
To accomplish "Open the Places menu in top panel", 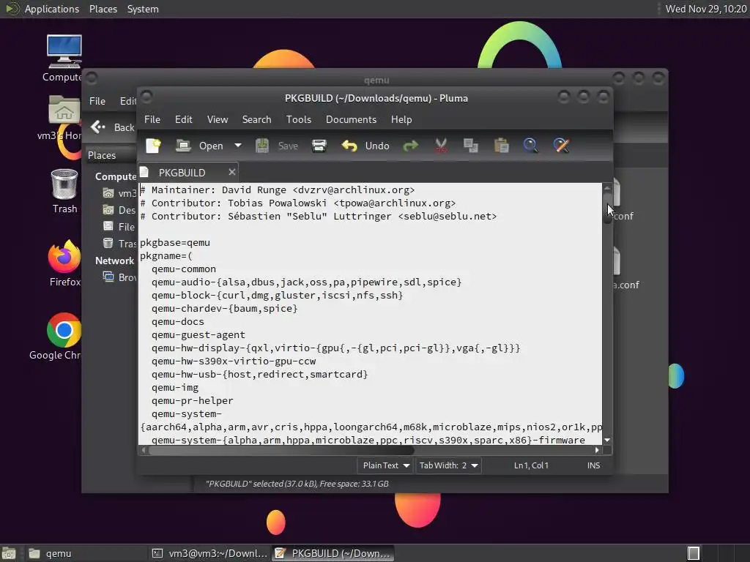I will 103,9.
